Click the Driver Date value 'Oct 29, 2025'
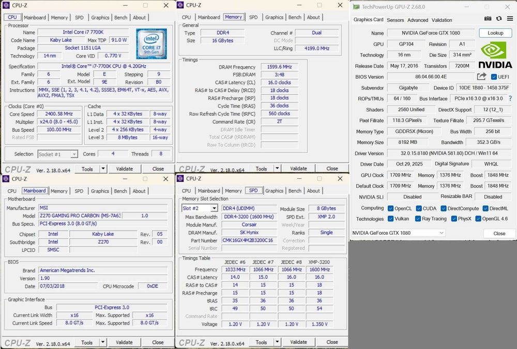The height and width of the screenshot is (349, 517). coord(409,164)
